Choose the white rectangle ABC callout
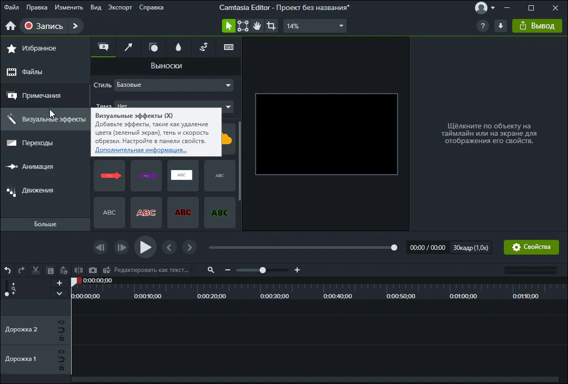Viewport: 568px width, 384px height. pos(183,176)
